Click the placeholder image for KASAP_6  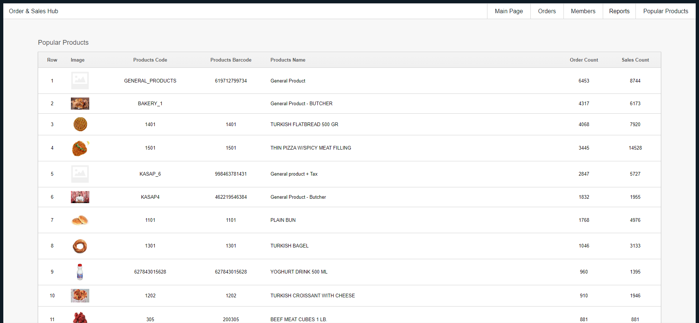coord(80,174)
